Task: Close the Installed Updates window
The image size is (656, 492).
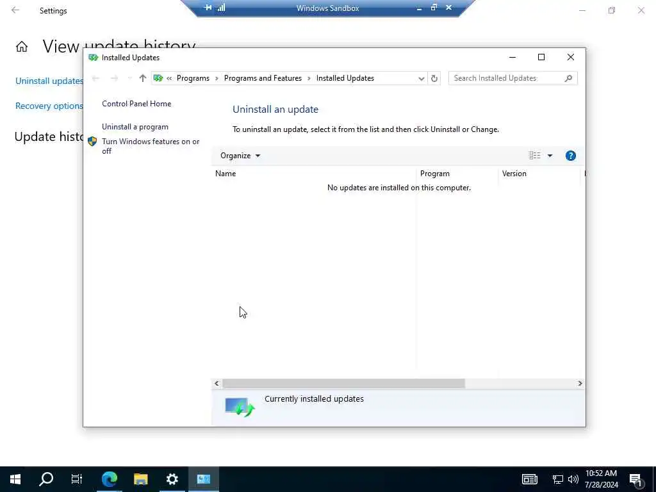Action: pyautogui.click(x=571, y=57)
